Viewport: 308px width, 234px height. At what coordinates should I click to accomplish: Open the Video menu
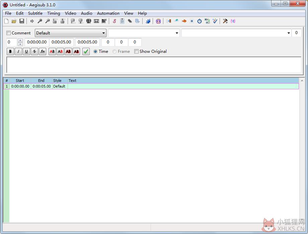coord(71,13)
